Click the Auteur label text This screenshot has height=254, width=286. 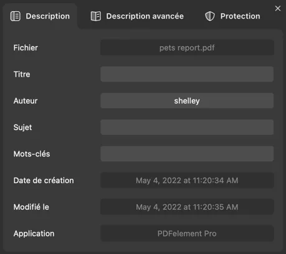point(26,101)
